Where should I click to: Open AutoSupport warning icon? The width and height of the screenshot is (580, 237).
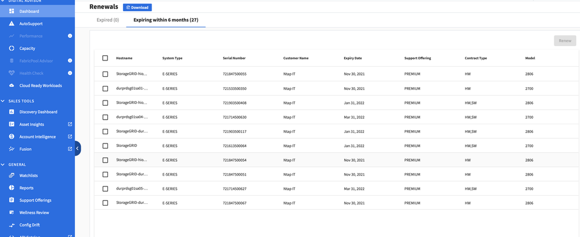[12, 24]
